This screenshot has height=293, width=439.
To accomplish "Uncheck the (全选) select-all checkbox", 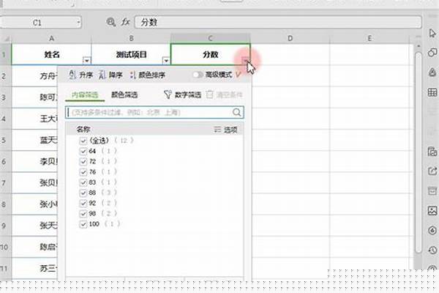I will pos(83,141).
